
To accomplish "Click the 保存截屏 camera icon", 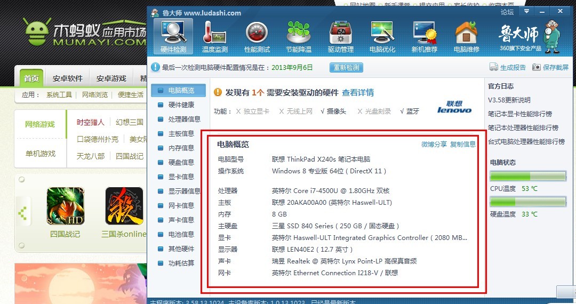I will tap(537, 67).
